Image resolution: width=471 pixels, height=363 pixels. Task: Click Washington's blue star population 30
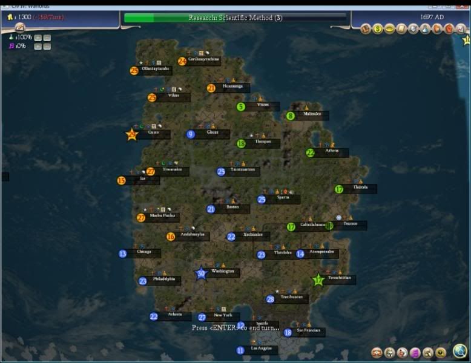coord(201,273)
